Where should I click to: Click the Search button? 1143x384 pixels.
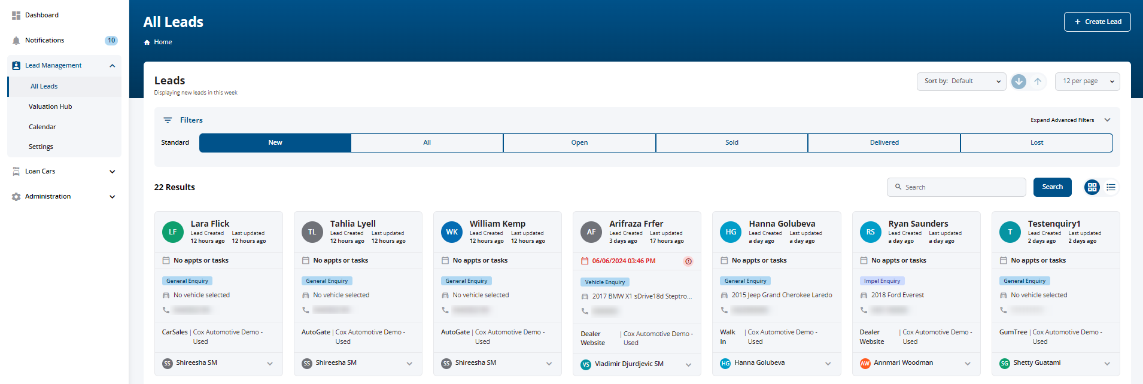[x=1053, y=187]
